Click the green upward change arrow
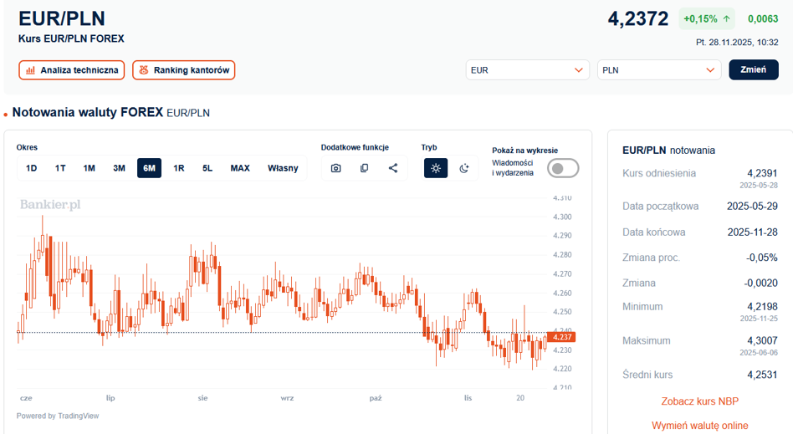 click(726, 18)
